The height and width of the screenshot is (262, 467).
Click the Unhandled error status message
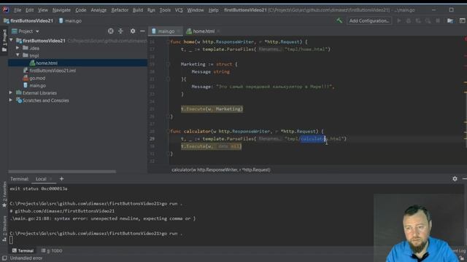[26, 258]
